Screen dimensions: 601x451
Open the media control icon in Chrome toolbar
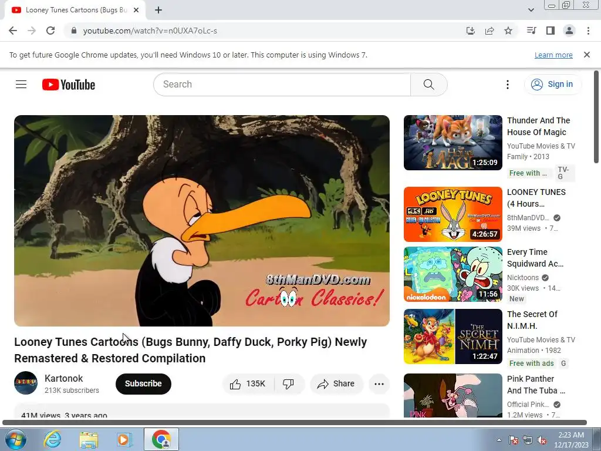click(531, 31)
